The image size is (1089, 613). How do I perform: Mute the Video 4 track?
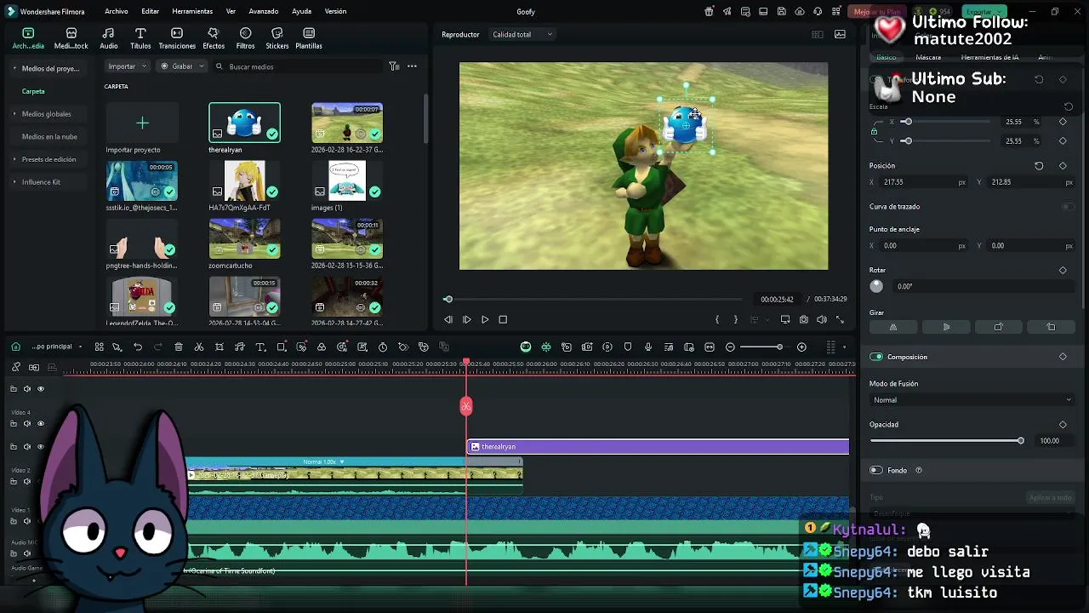pos(27,423)
